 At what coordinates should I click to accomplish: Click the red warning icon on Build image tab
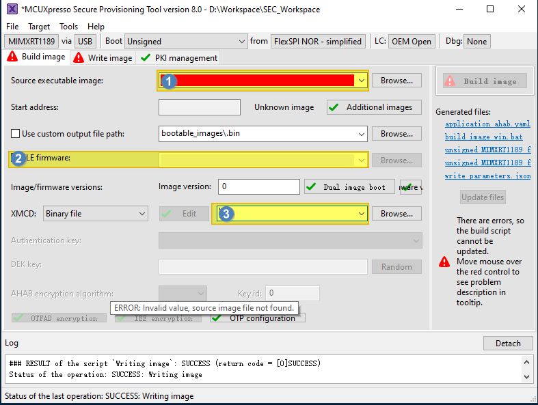13,57
